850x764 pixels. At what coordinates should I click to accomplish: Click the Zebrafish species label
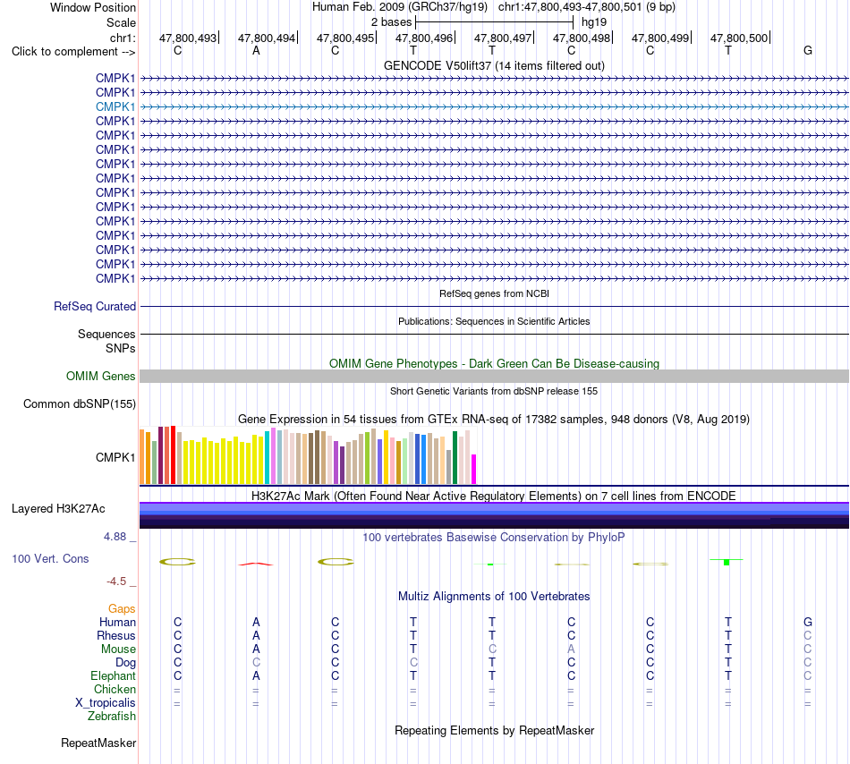click(x=112, y=717)
